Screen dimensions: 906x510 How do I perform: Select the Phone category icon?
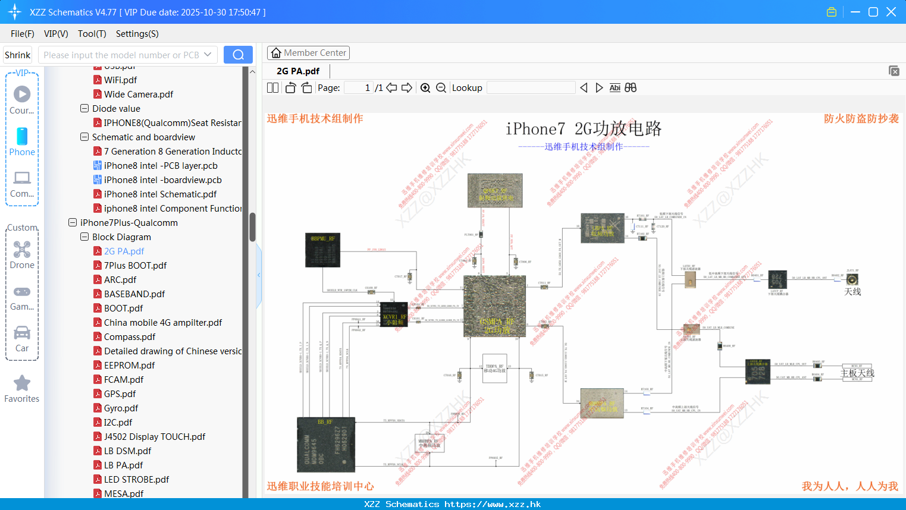pyautogui.click(x=22, y=142)
